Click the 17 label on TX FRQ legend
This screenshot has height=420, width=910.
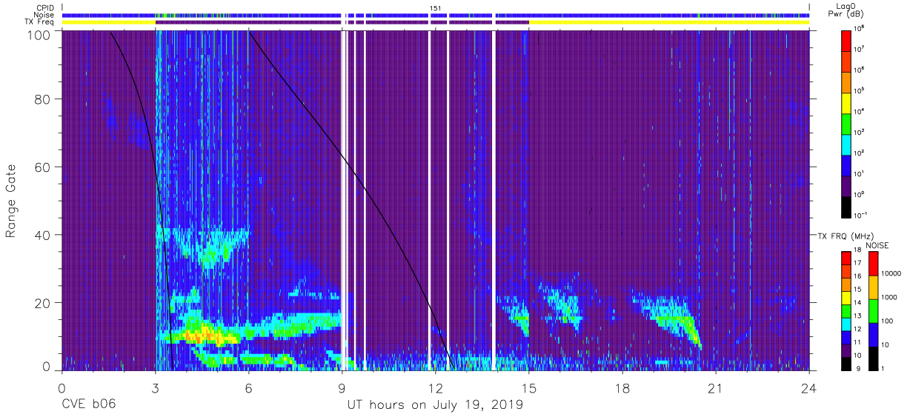pyautogui.click(x=859, y=263)
